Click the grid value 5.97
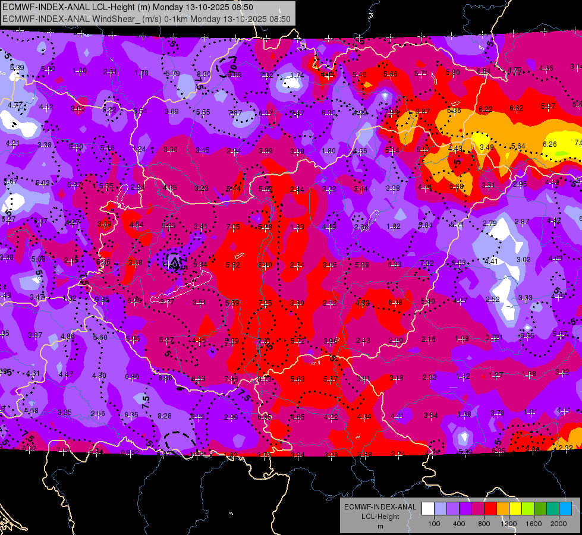 (548, 106)
